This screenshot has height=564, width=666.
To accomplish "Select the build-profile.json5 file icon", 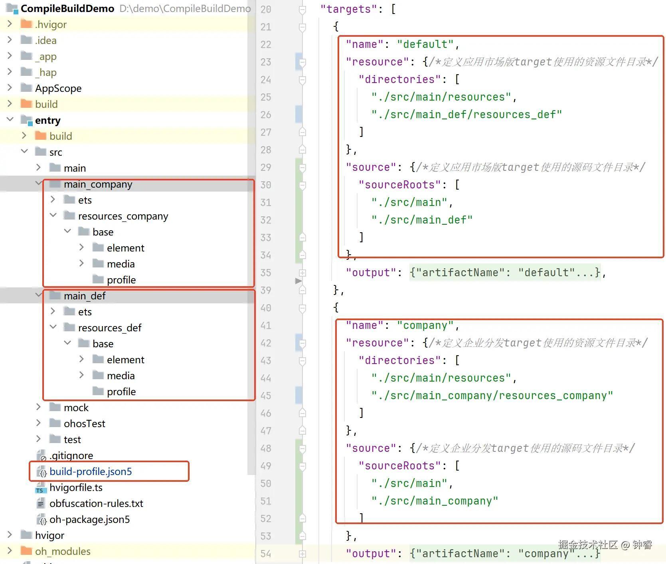I will pos(41,471).
